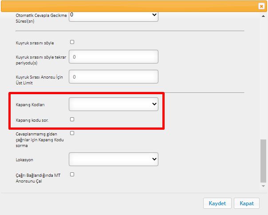The height and width of the screenshot is (215, 268).
Task: Click the chevron arrow of Lokasyon combo box
Action: click(154, 159)
